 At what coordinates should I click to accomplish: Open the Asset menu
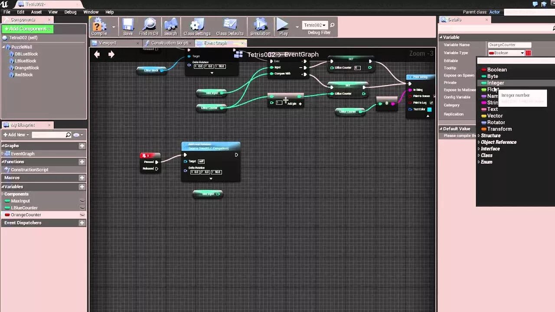[x=36, y=12]
